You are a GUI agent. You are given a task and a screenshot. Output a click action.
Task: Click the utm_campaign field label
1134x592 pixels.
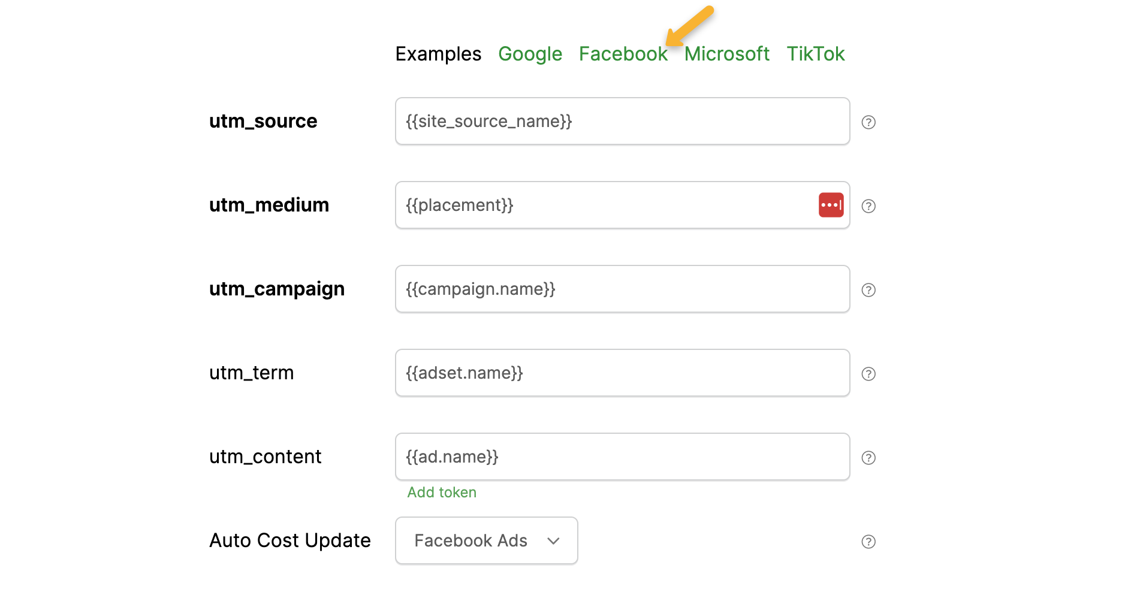[277, 289]
